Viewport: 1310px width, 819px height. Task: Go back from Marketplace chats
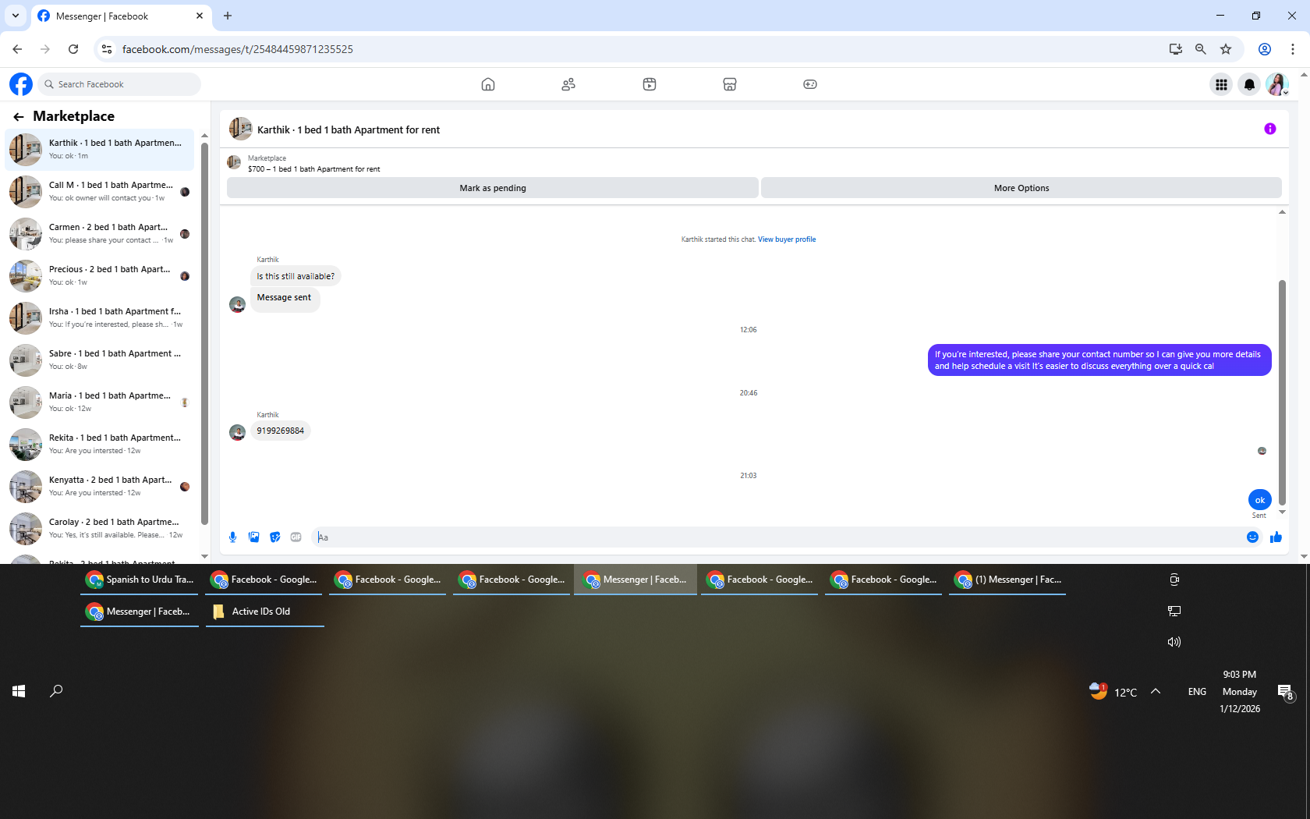19,116
